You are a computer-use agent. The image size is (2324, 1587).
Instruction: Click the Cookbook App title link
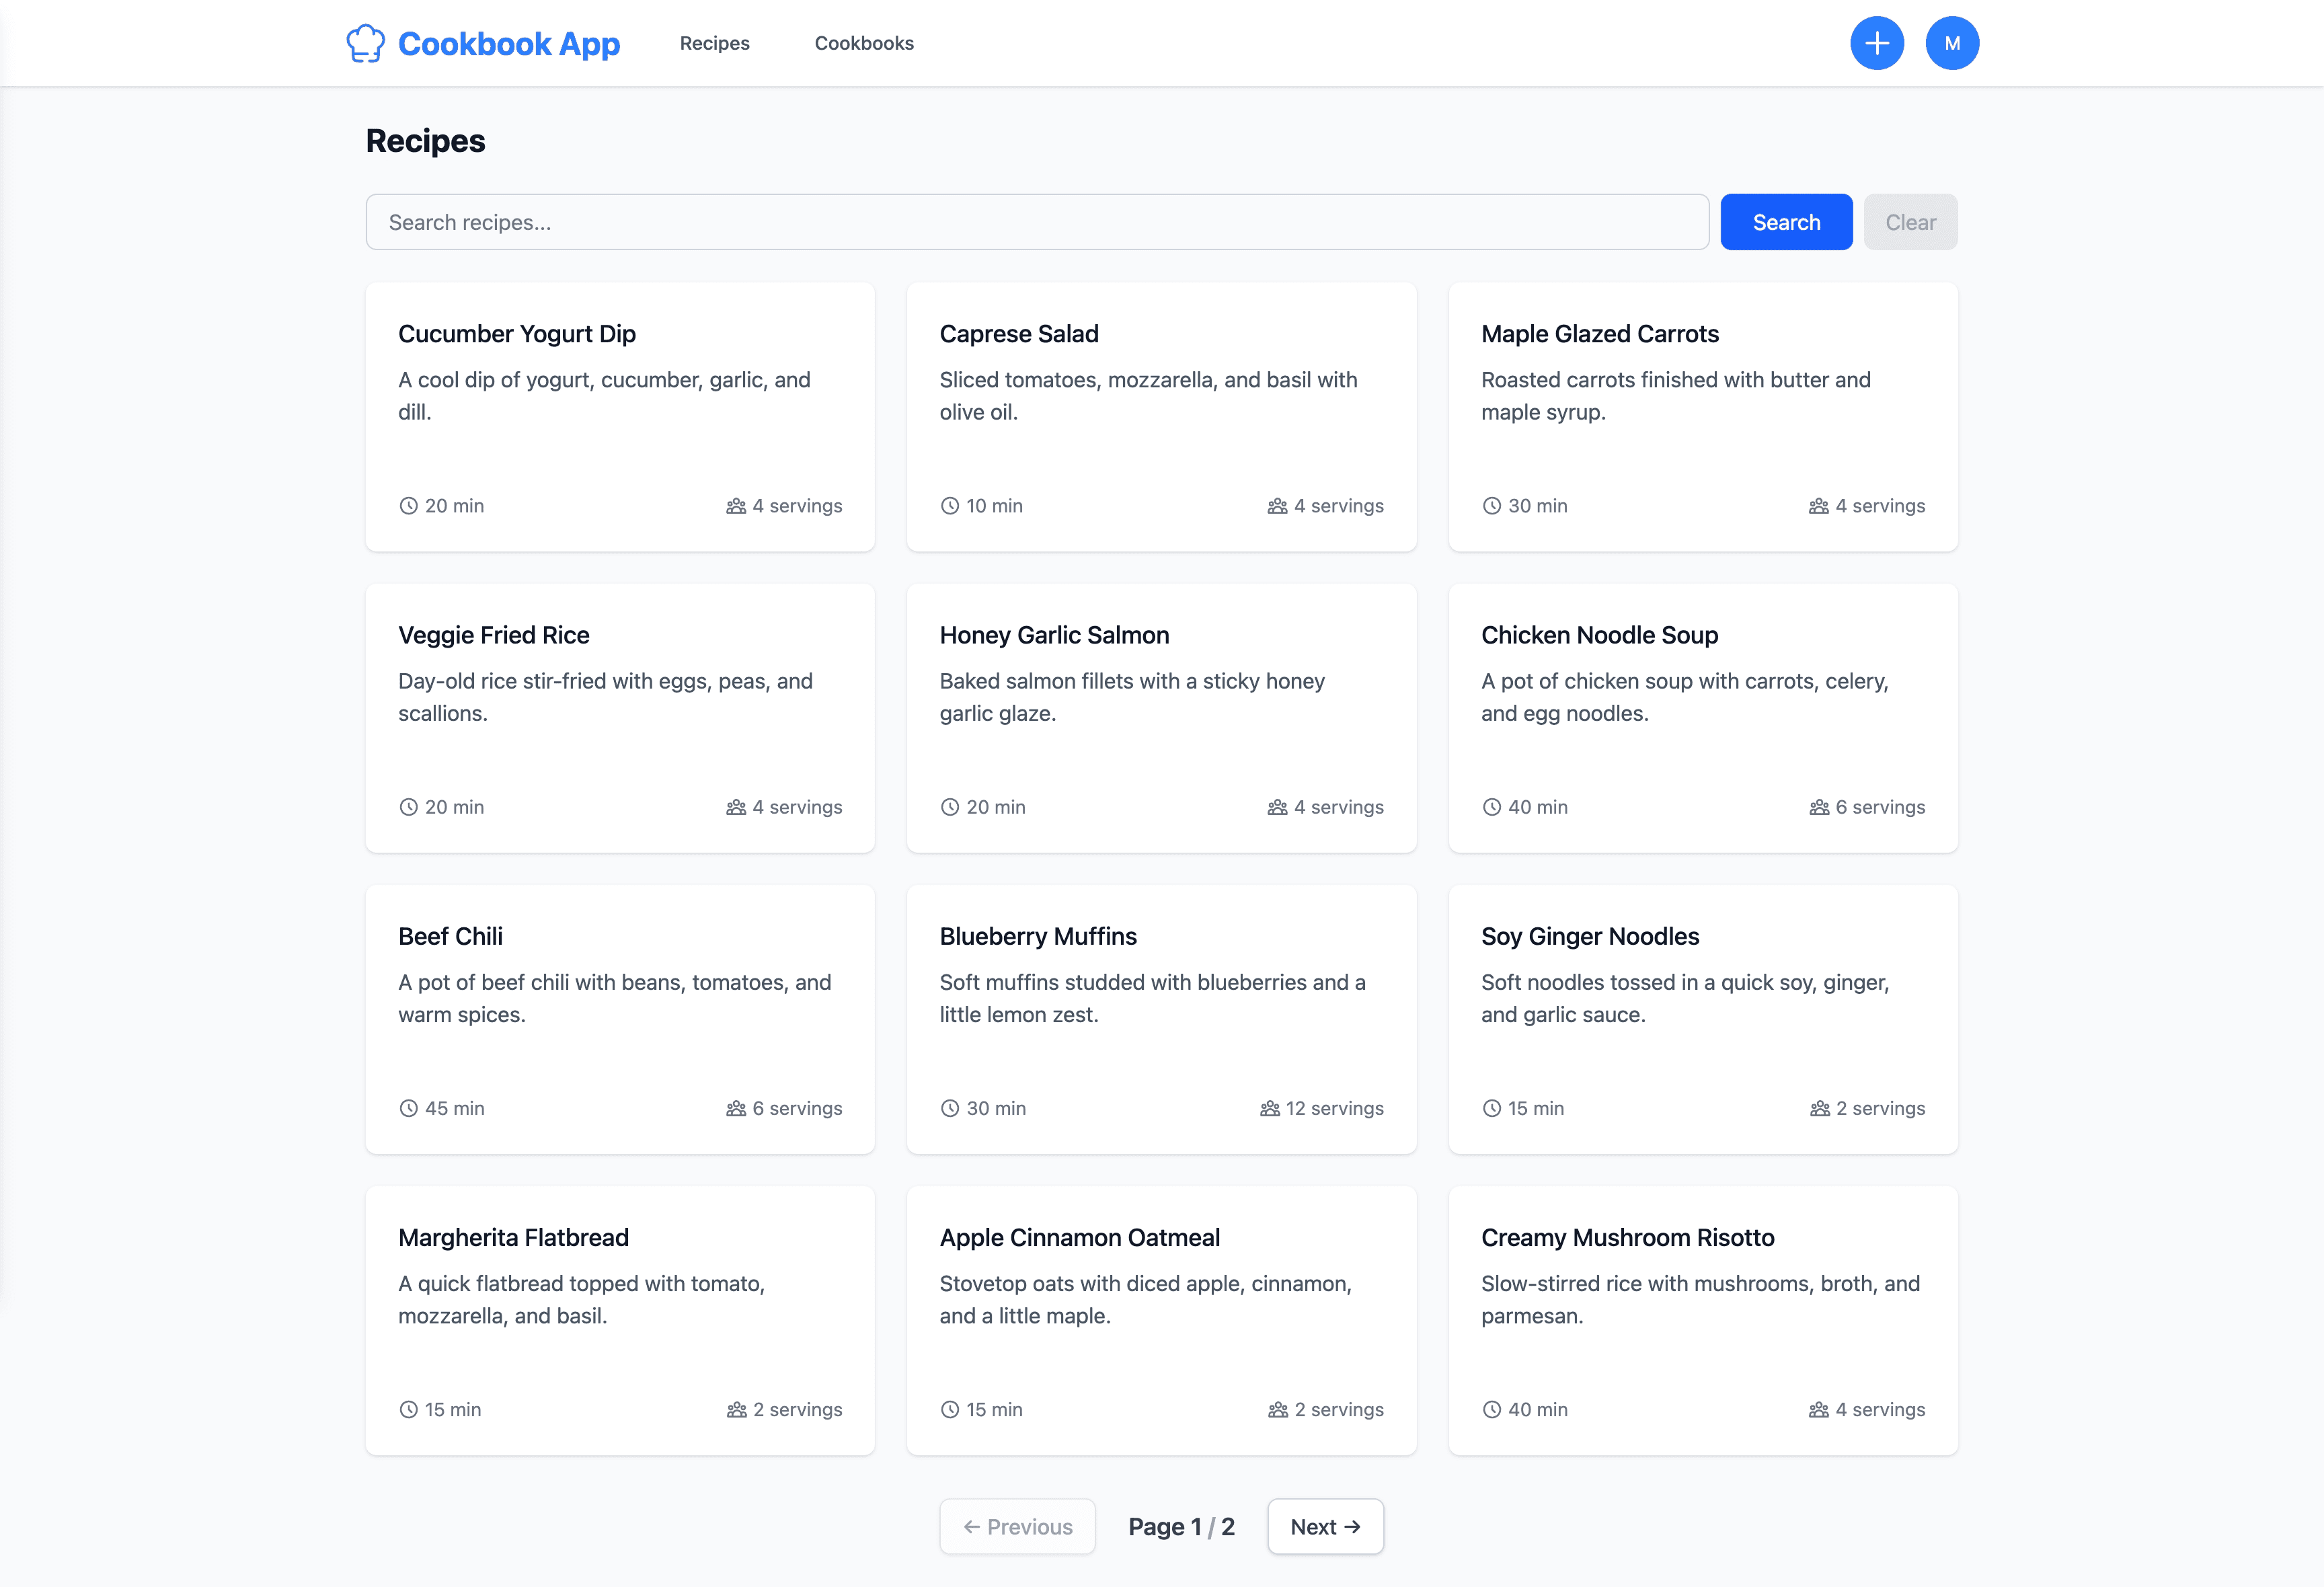point(509,43)
